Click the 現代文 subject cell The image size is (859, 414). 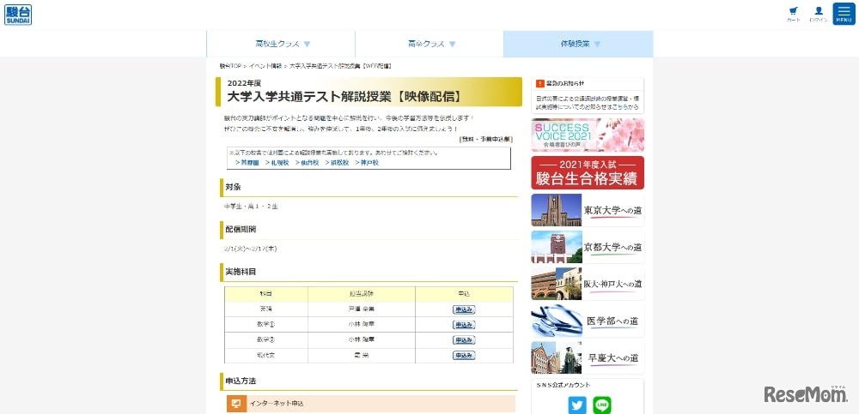(x=265, y=355)
